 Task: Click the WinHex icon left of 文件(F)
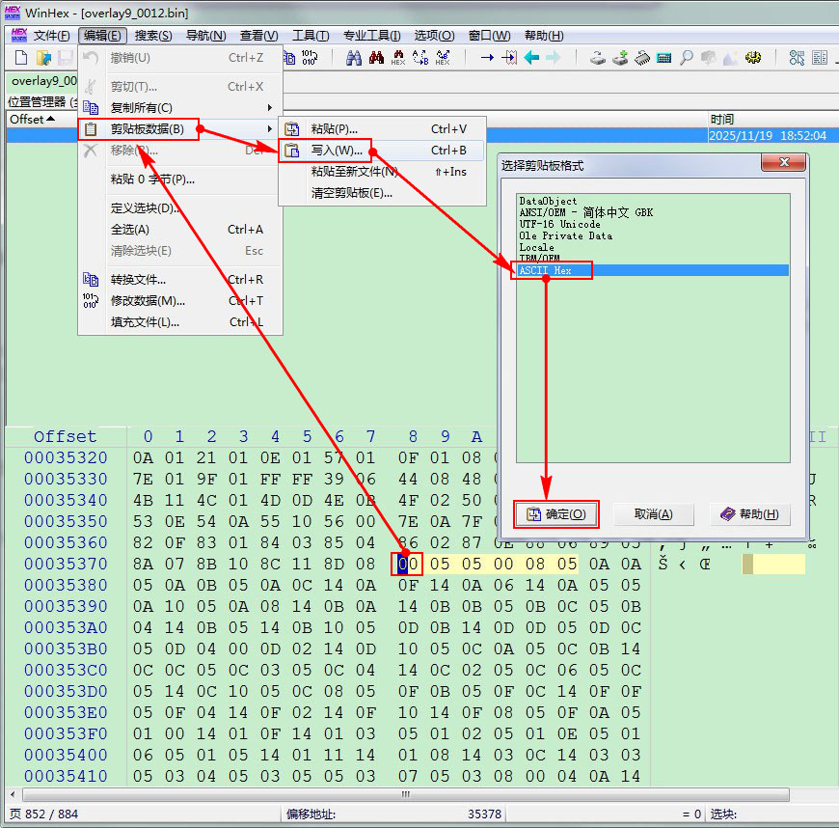click(18, 36)
